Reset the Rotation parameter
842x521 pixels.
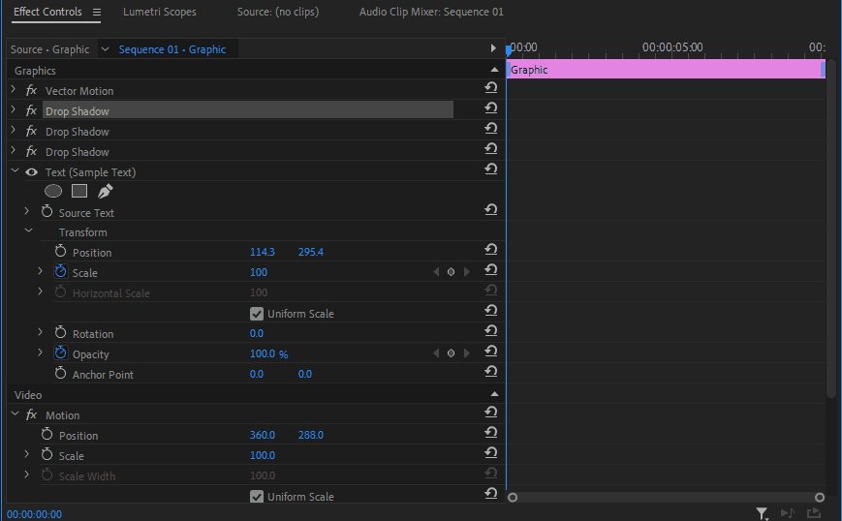point(491,331)
